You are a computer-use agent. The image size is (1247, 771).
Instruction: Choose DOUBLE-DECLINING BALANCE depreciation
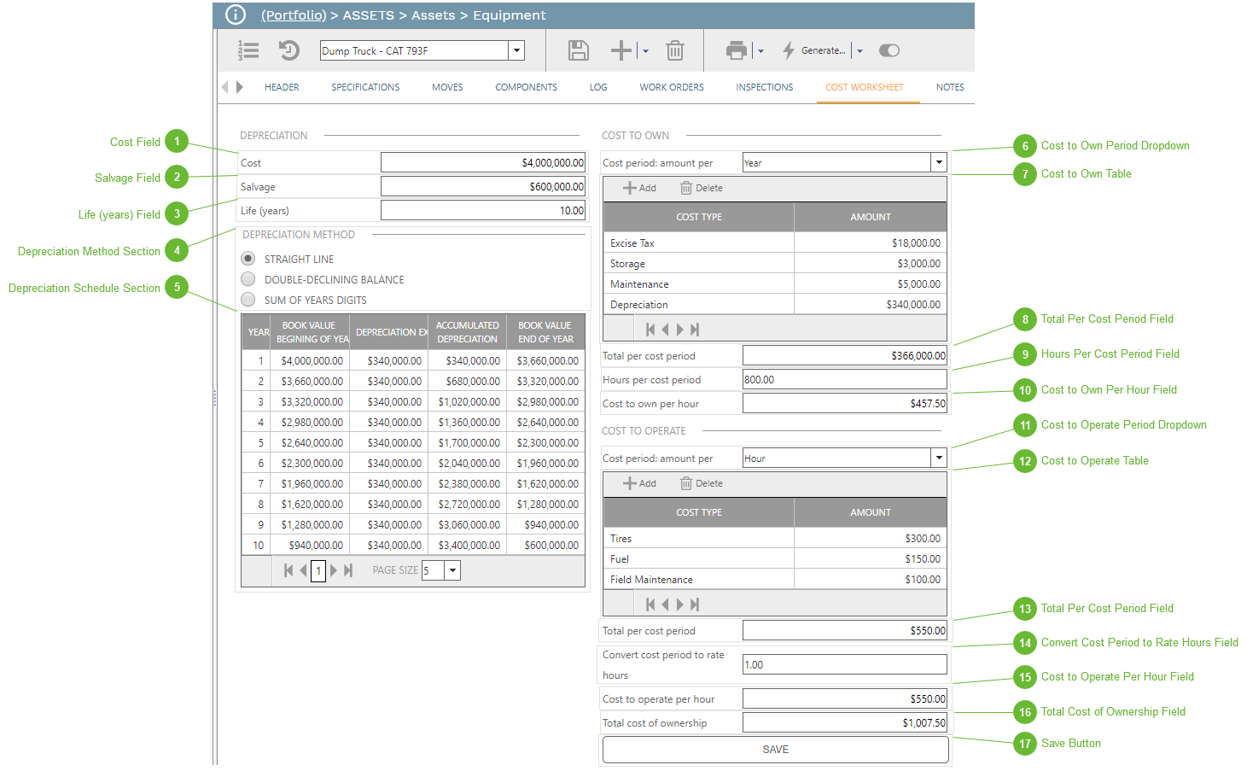tap(248, 278)
